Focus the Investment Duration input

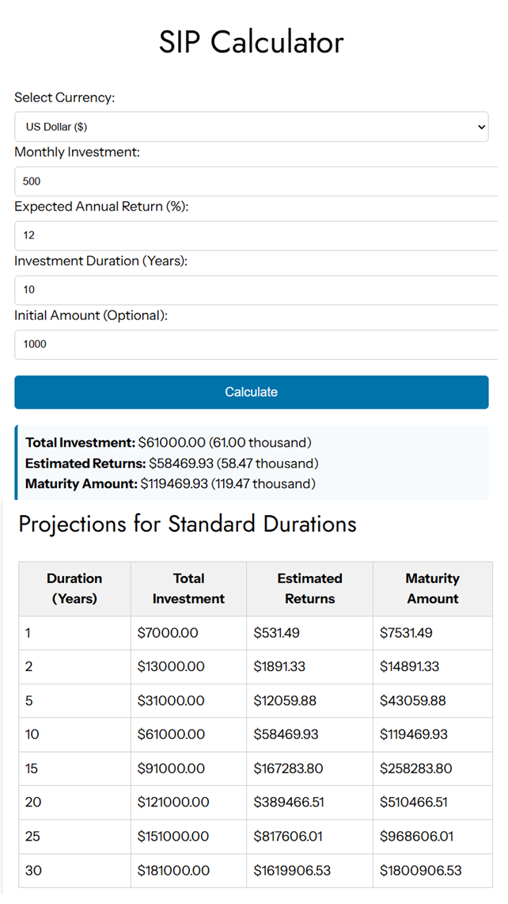[x=252, y=290]
